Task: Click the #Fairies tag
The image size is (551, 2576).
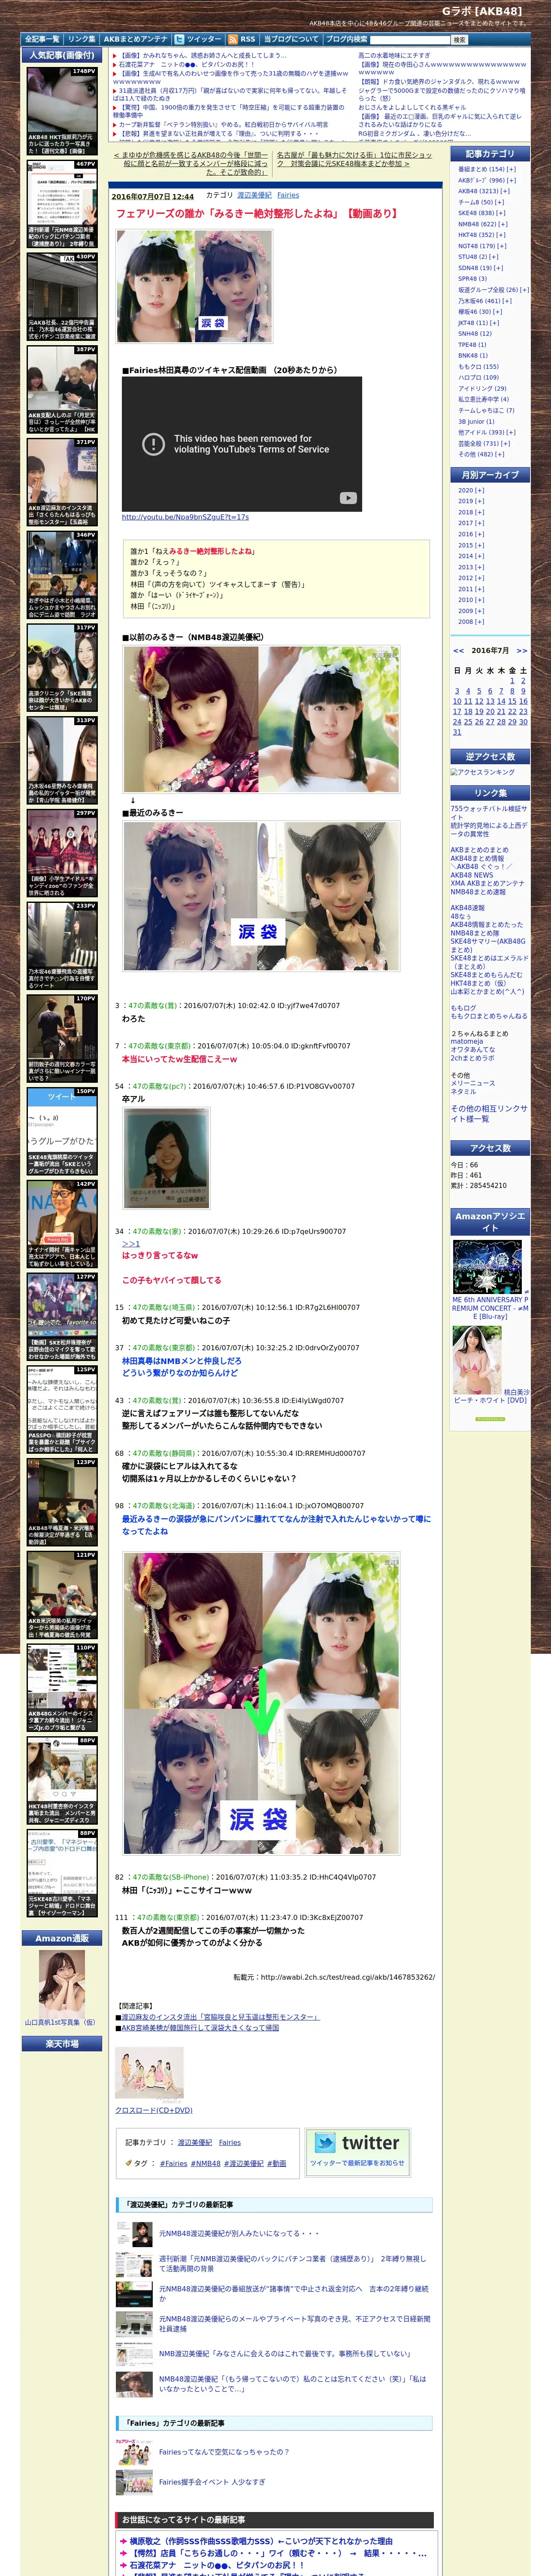Action: point(174,2163)
